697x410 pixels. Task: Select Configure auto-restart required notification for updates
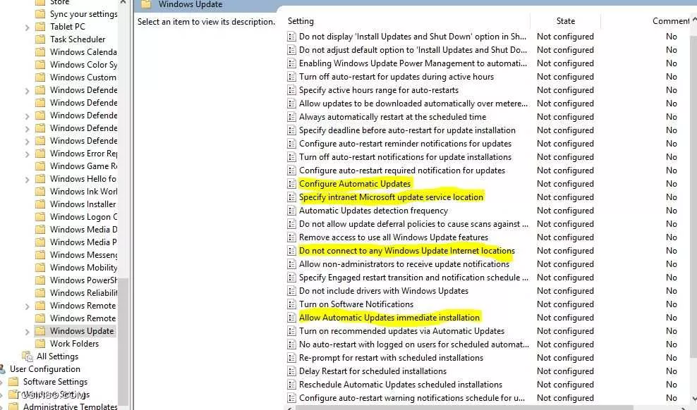click(402, 170)
